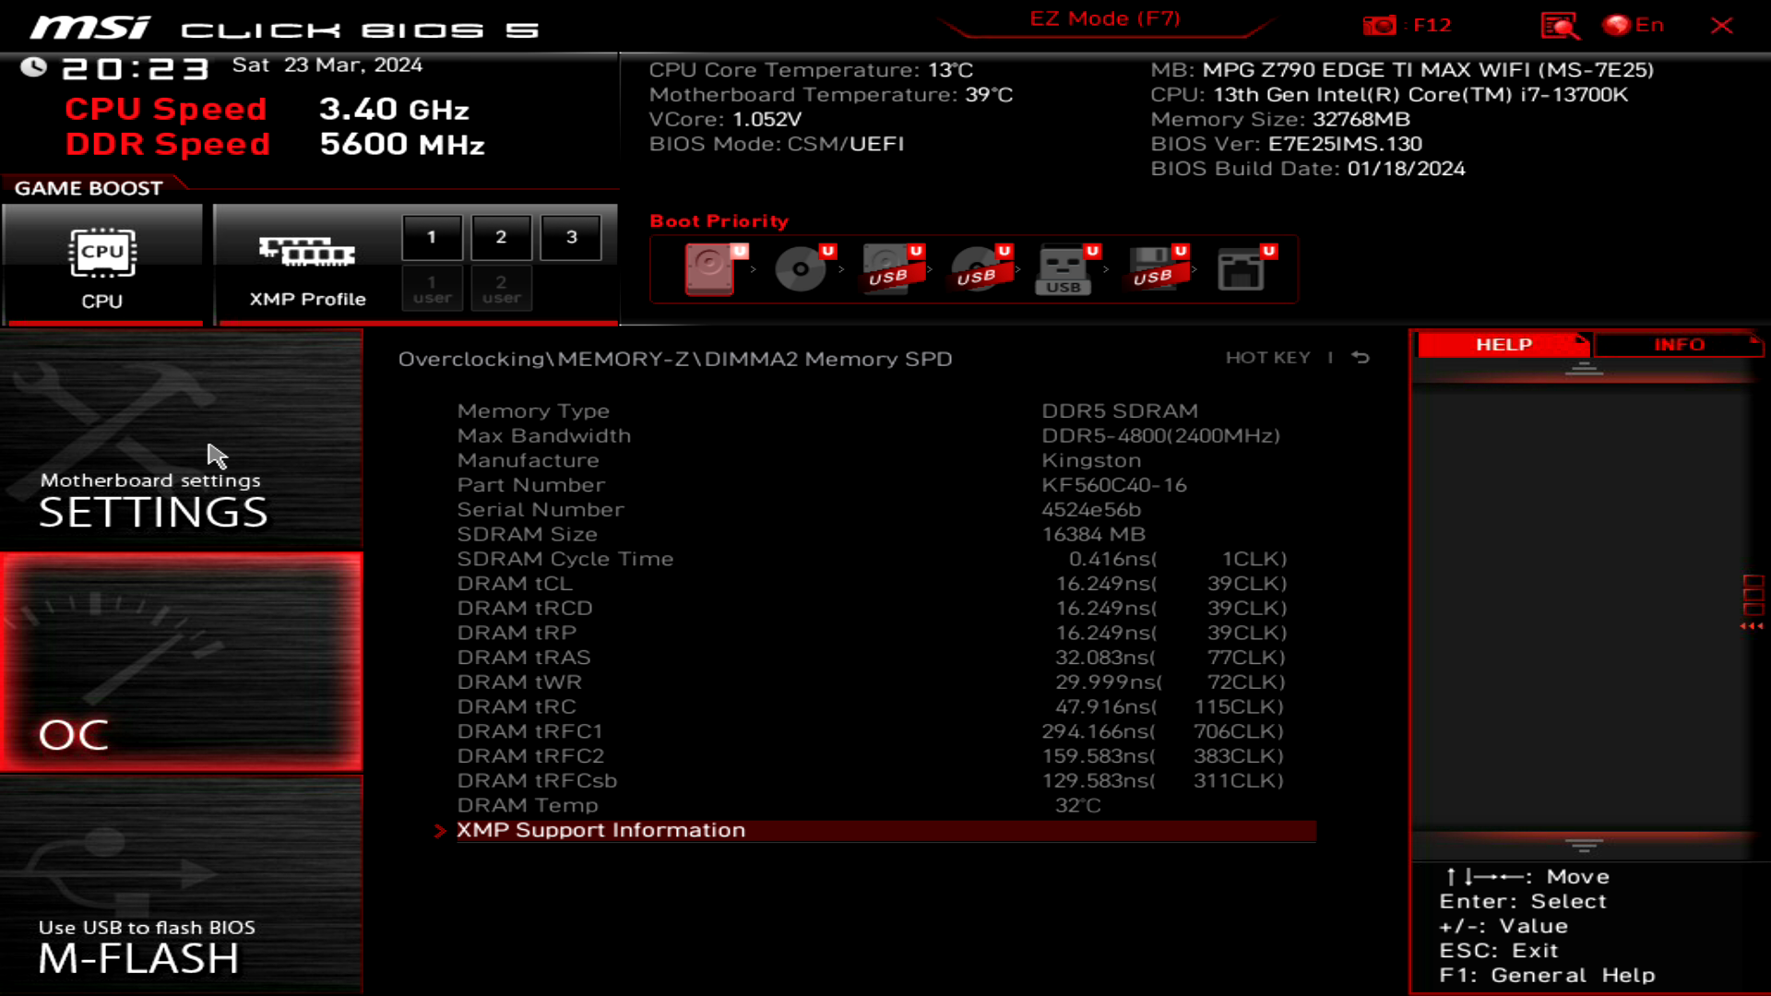Switch to the INFO tab
This screenshot has width=1771, height=996.
point(1679,344)
